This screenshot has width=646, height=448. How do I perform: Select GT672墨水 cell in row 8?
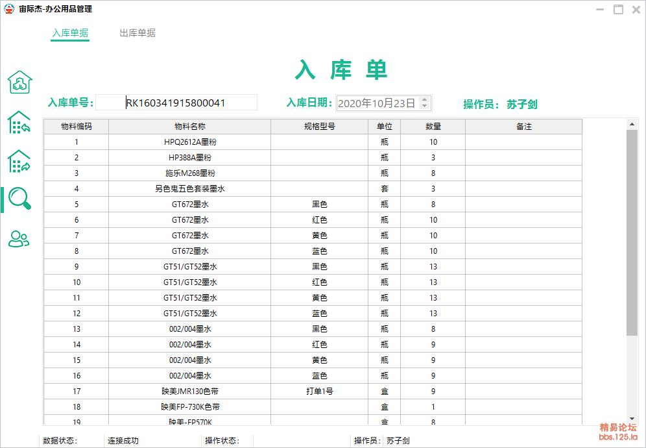(x=190, y=251)
